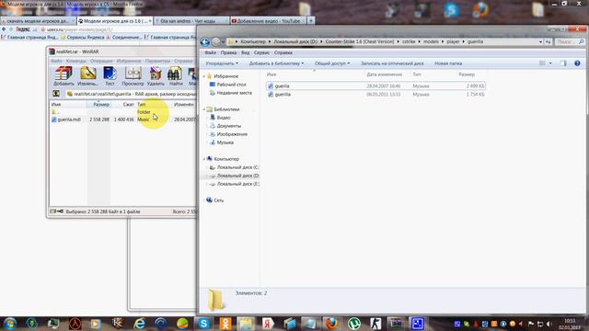
Task: Collapse the Библиотеки tree section
Action: point(204,109)
